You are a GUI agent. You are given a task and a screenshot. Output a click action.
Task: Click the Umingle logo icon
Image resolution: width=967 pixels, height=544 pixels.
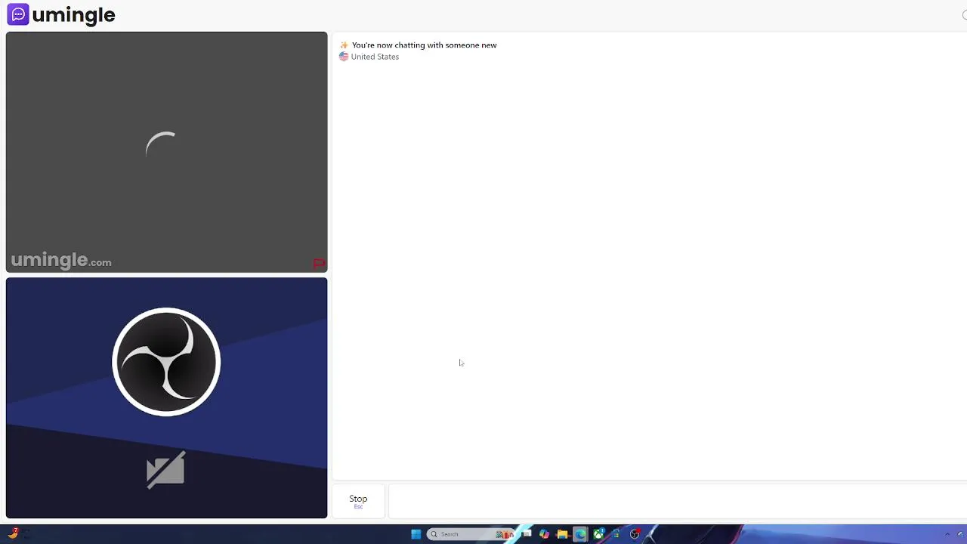pos(18,14)
